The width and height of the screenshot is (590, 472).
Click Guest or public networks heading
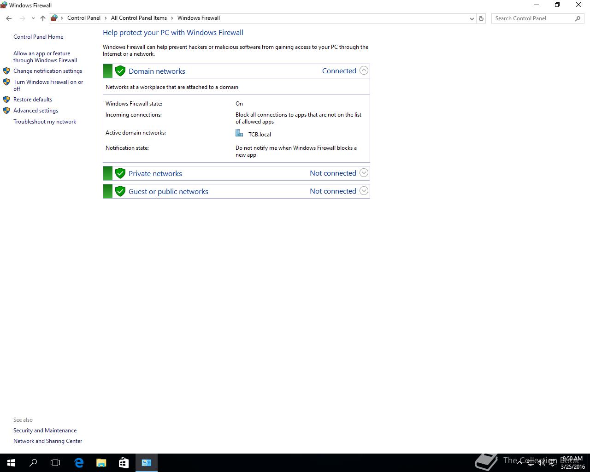click(168, 191)
